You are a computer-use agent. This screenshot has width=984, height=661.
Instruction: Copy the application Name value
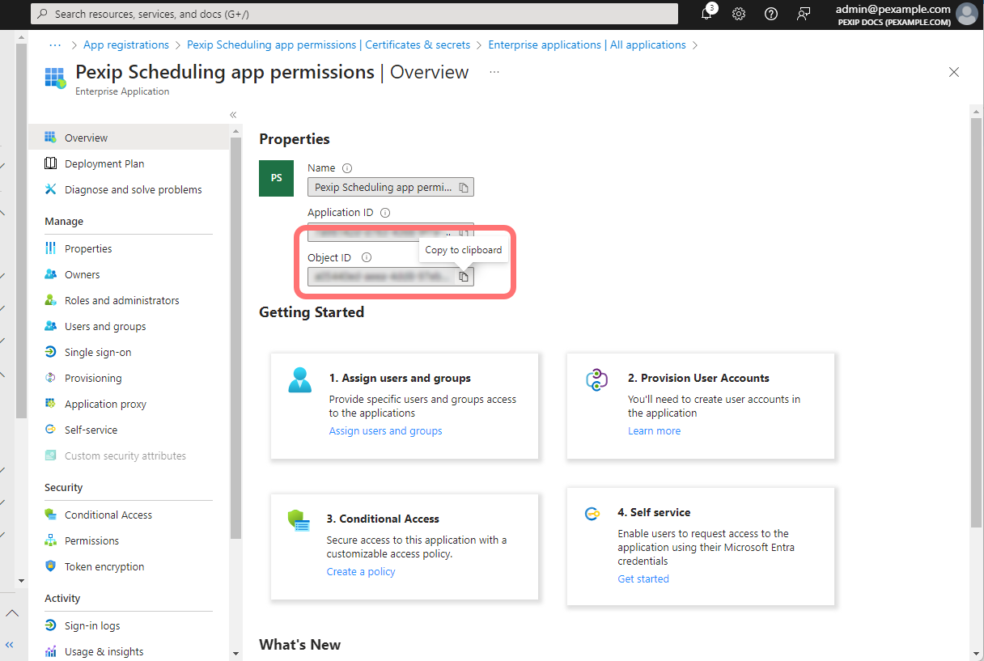pos(464,188)
